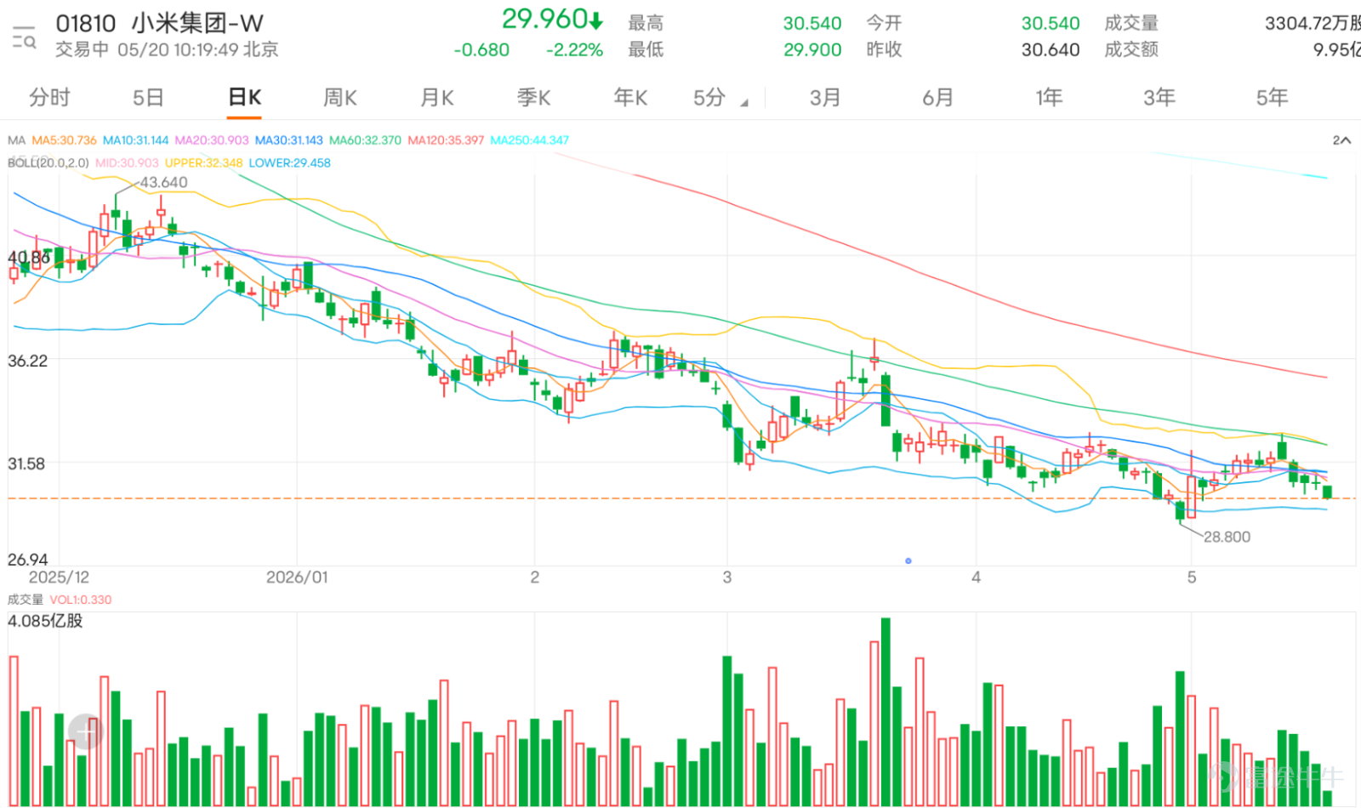Click the stock name 小米集团-W
The image size is (1361, 808).
pyautogui.click(x=197, y=23)
